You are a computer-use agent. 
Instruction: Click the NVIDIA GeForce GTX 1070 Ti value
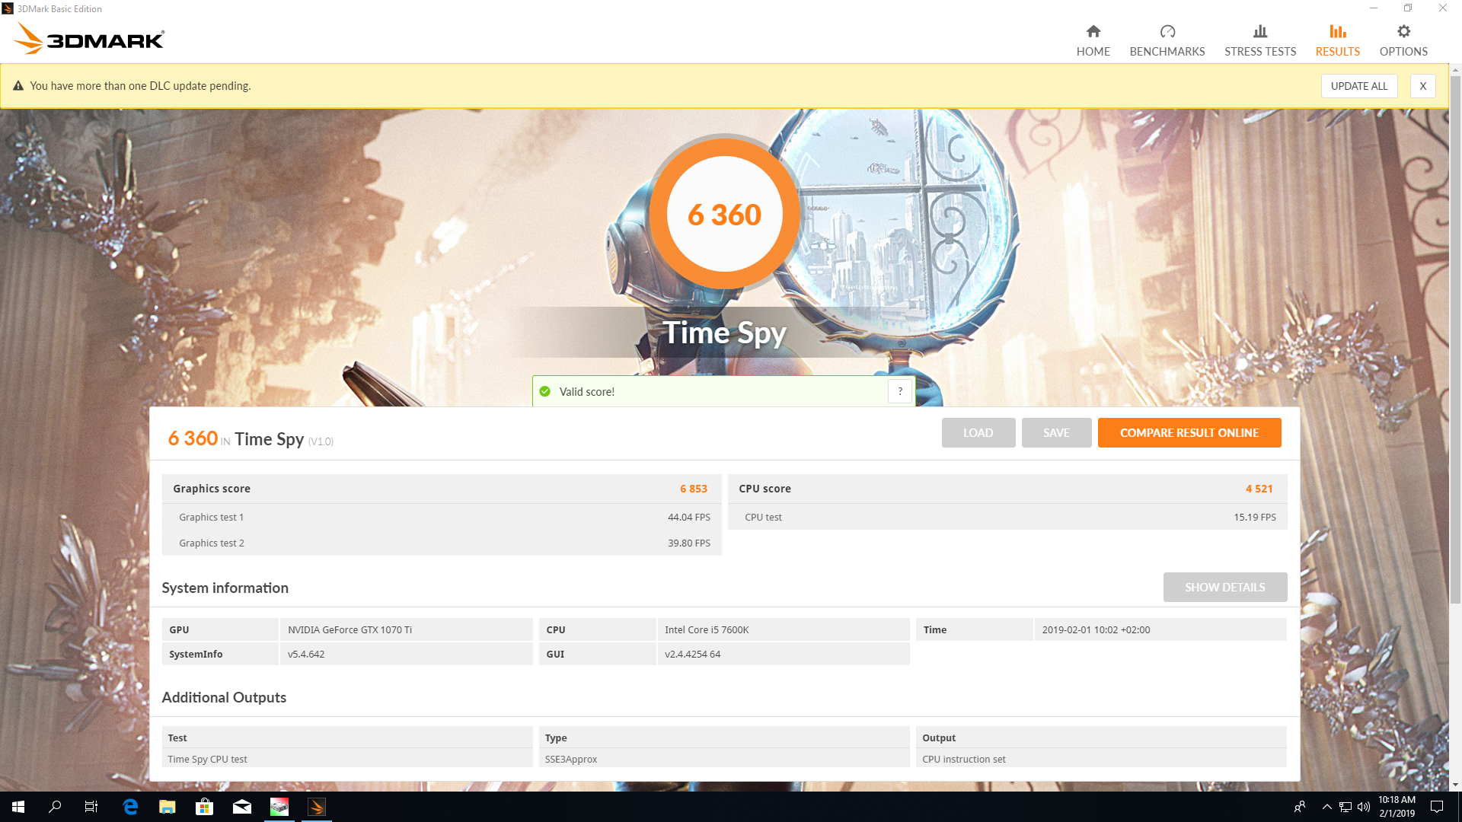[406, 629]
